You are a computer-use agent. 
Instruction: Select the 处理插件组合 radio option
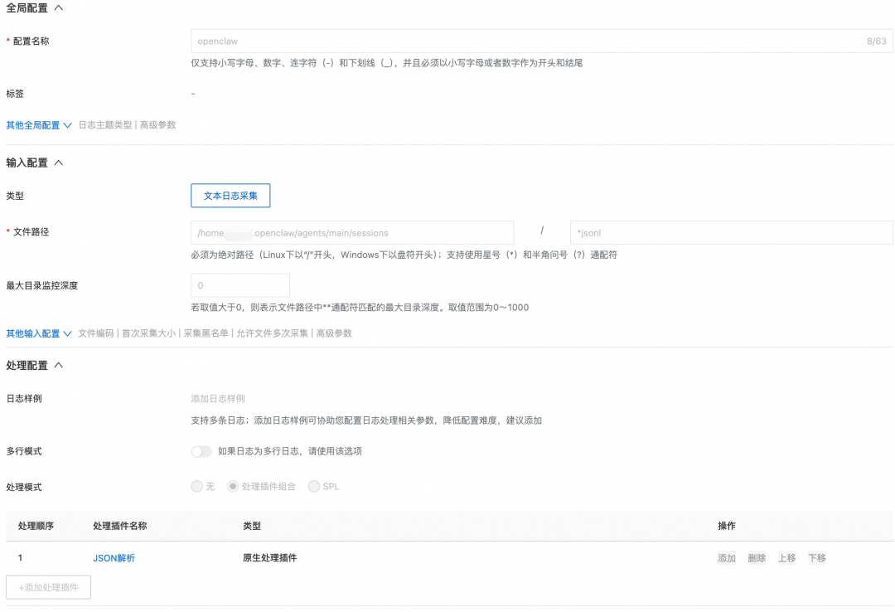pos(235,487)
